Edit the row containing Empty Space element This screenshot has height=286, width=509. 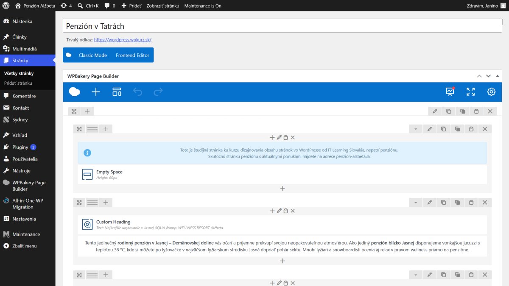430,129
